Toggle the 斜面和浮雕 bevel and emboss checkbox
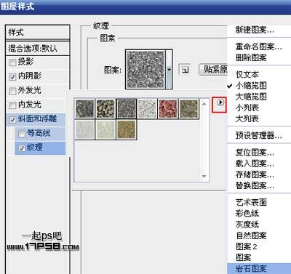Screen dimensions: 291x274 (12, 119)
